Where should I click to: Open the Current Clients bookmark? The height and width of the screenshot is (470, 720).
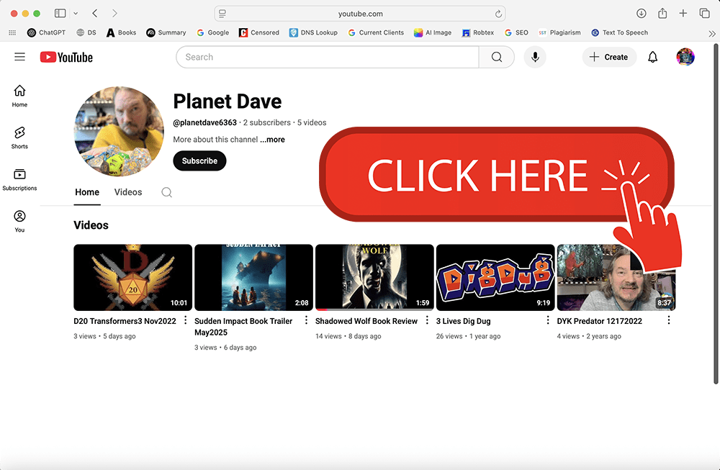coord(376,32)
